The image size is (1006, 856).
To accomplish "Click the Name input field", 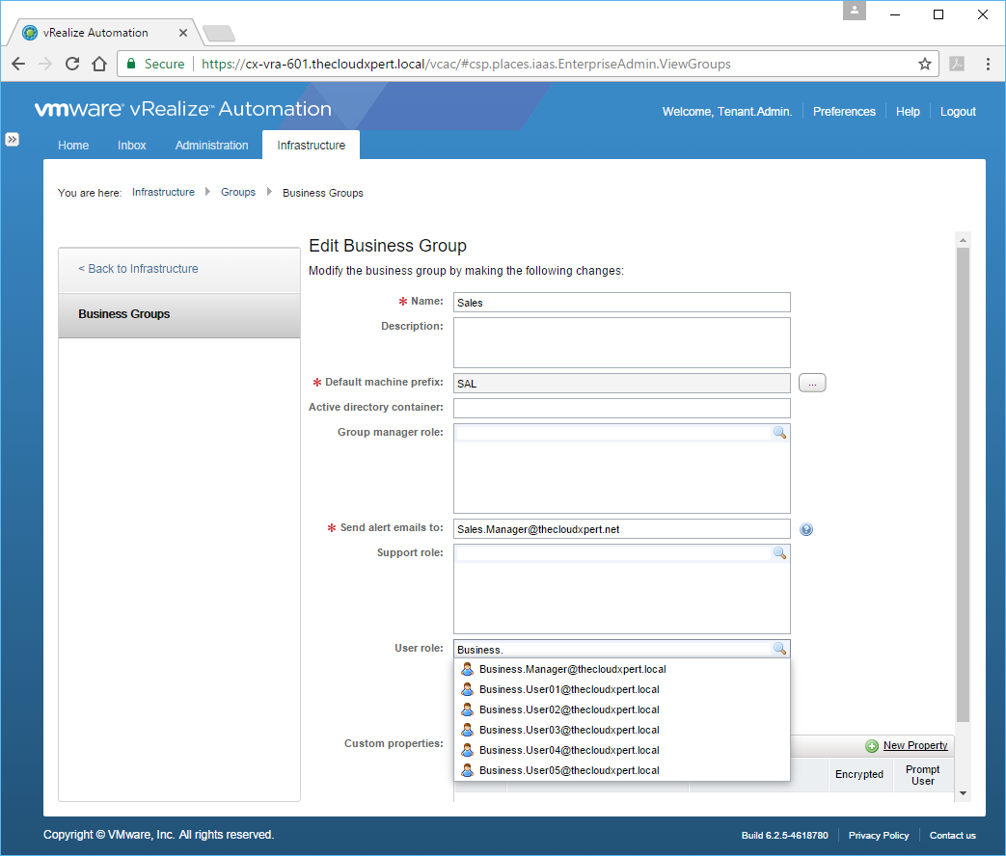I will [x=621, y=303].
